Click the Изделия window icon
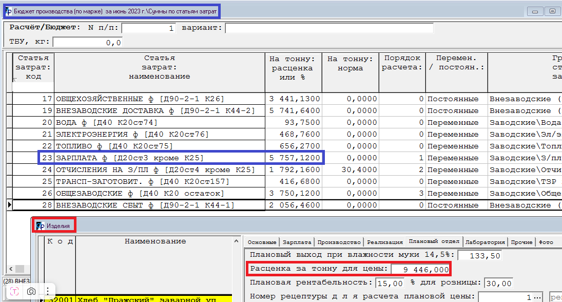 tap(41, 225)
